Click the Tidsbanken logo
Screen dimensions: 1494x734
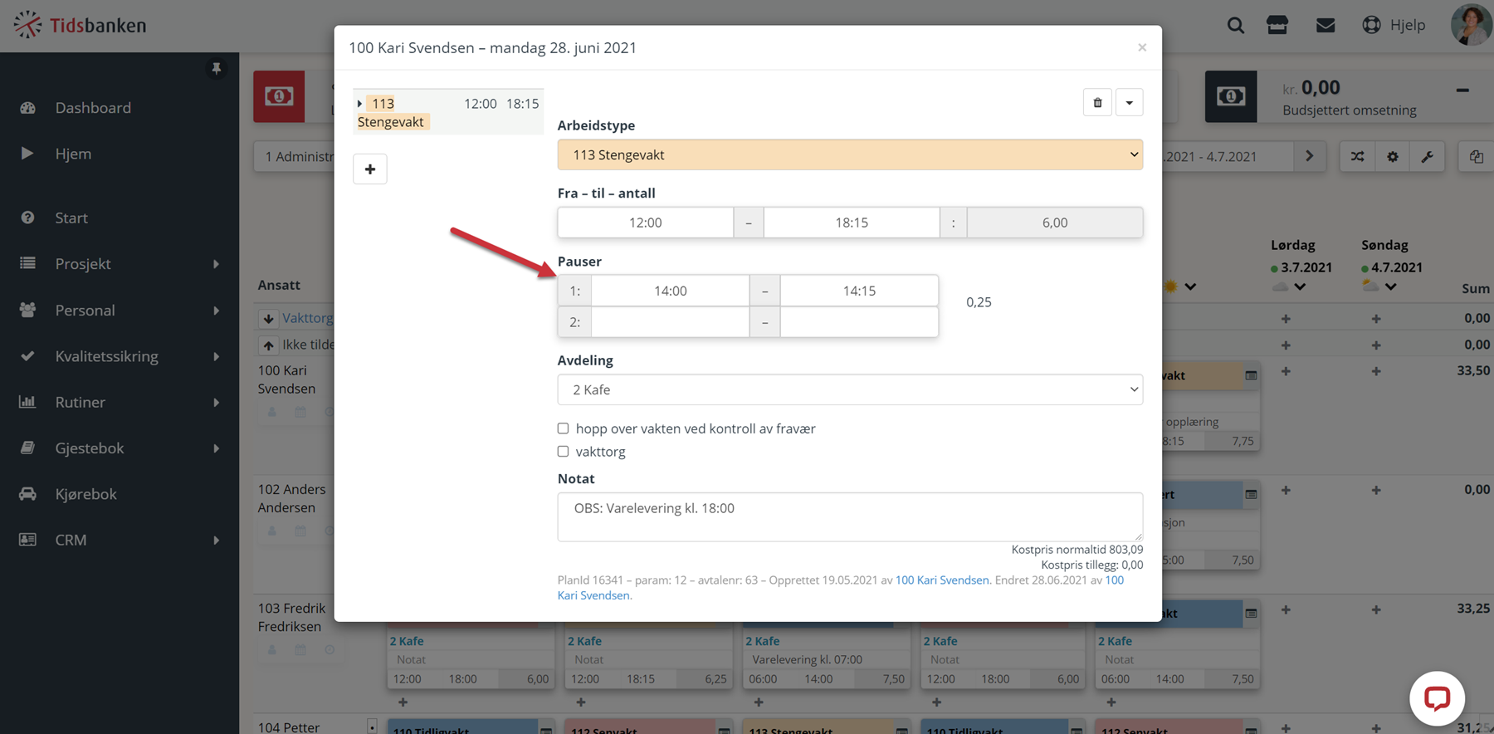click(x=81, y=25)
